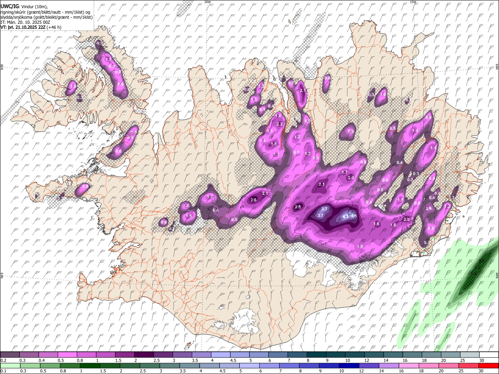The image size is (499, 374).
Task: Click the 'UWC/IG: Vindur (10m)' title line
Action: (x=24, y=7)
